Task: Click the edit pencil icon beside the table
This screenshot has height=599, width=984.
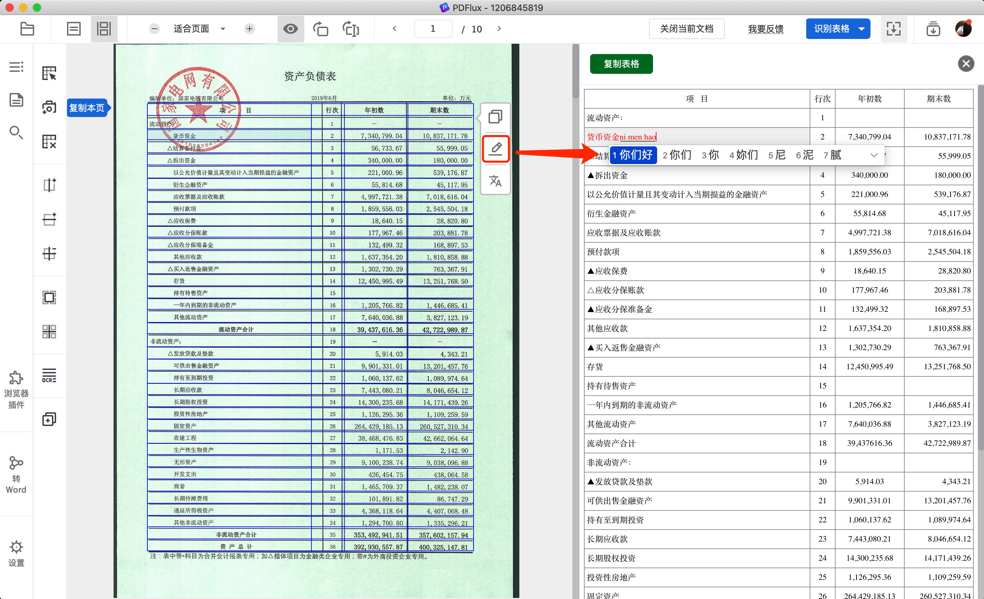Action: point(495,148)
